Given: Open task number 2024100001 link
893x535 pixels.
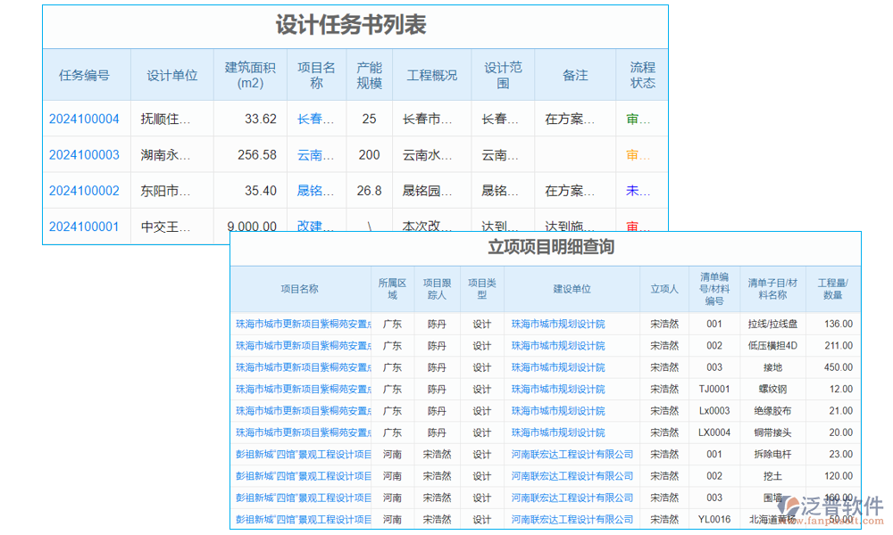Looking at the screenshot, I should coord(85,226).
